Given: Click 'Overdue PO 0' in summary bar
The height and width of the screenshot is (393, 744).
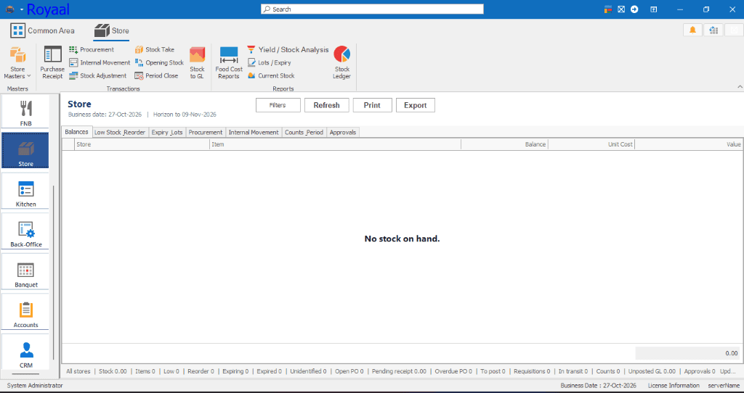Looking at the screenshot, I should click(453, 371).
